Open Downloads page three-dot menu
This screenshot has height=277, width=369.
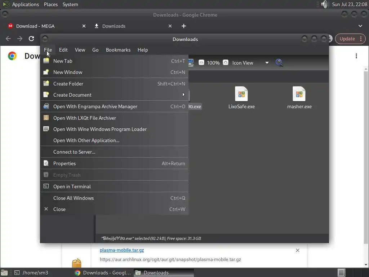click(x=356, y=56)
